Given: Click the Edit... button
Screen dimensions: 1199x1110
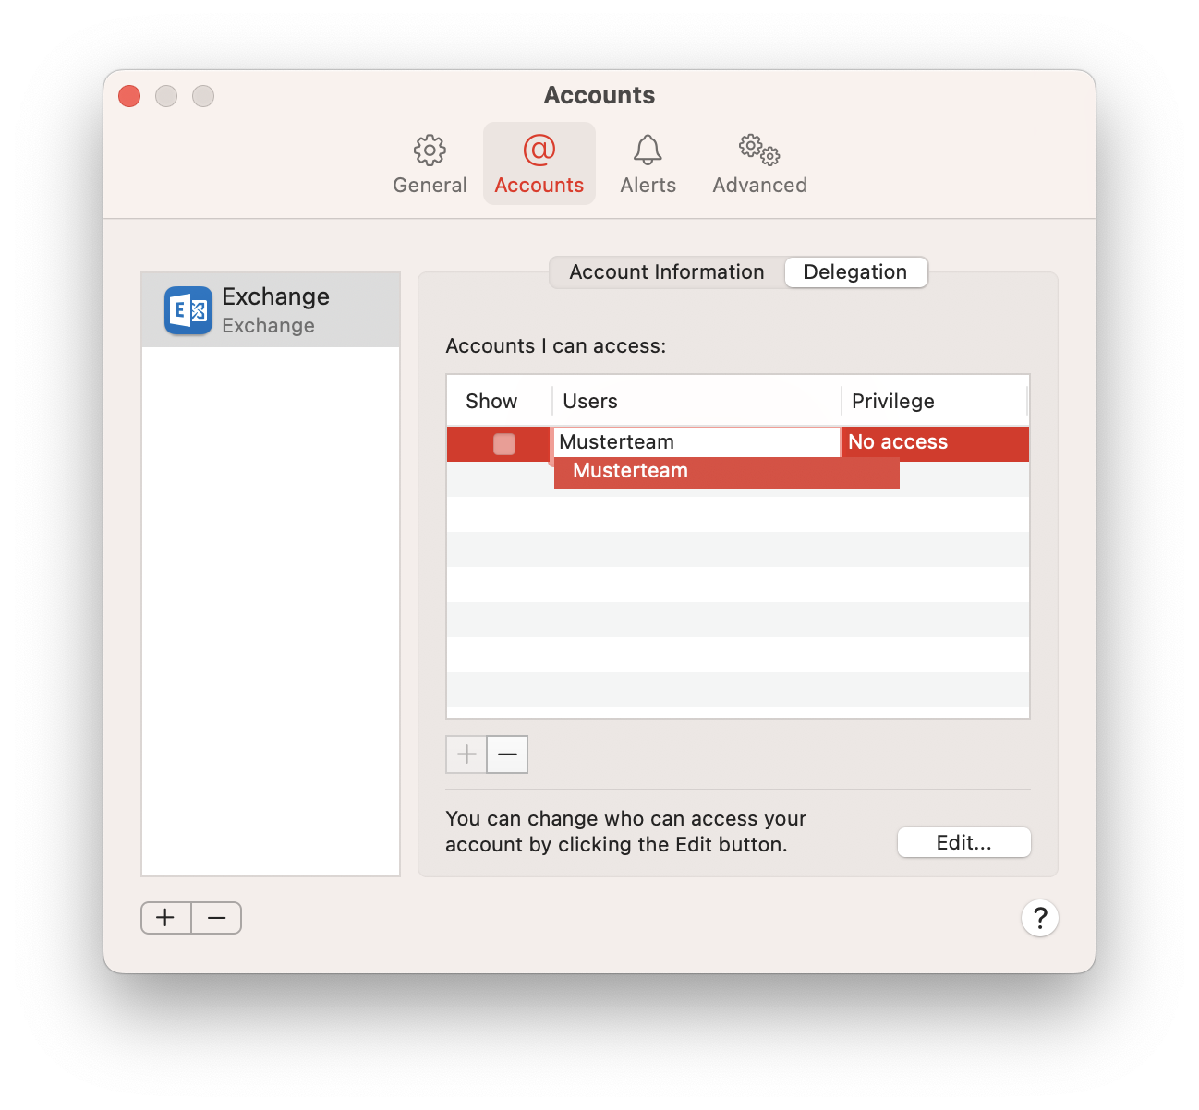Looking at the screenshot, I should (x=963, y=842).
